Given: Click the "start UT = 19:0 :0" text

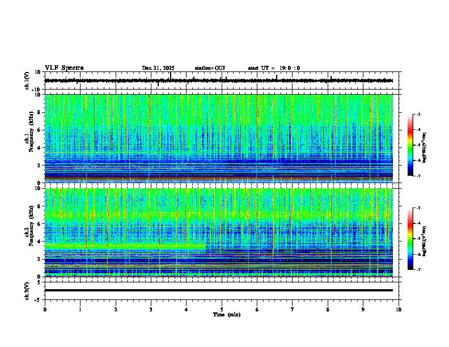Looking at the screenshot, I should click(x=274, y=68).
